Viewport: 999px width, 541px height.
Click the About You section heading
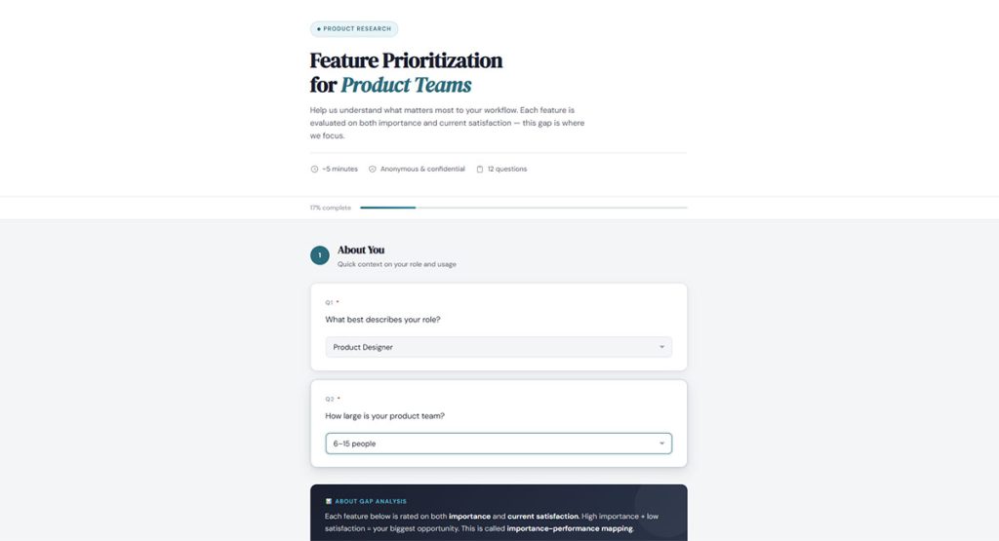[361, 250]
